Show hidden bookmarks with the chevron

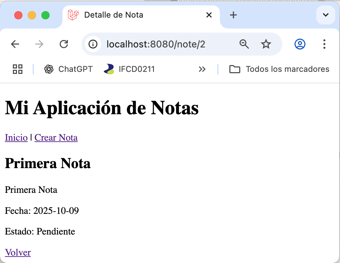point(202,69)
